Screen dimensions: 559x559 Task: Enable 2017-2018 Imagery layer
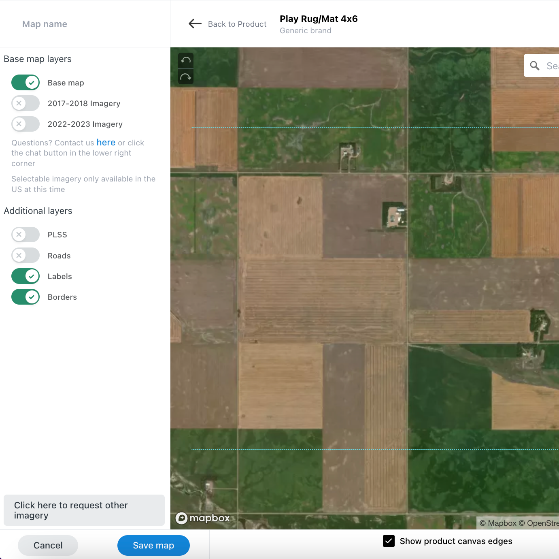[26, 103]
